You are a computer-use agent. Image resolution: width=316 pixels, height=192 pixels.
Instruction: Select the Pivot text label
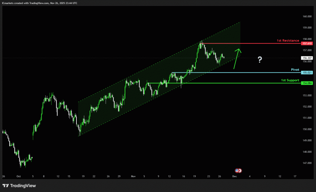click(x=295, y=70)
